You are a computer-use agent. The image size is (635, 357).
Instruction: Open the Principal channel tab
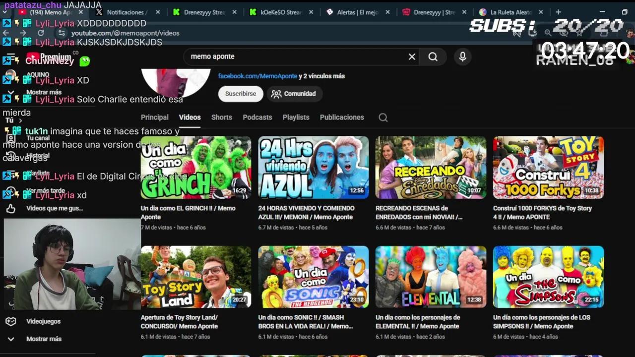pos(155,118)
